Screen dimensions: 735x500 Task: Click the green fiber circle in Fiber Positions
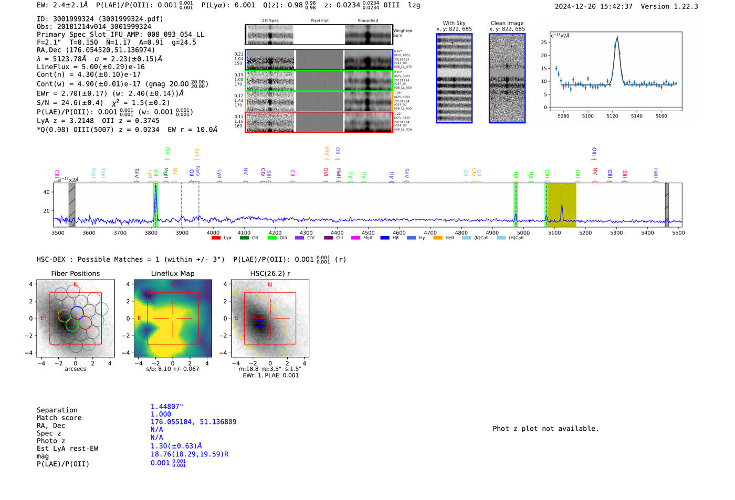coord(72,324)
